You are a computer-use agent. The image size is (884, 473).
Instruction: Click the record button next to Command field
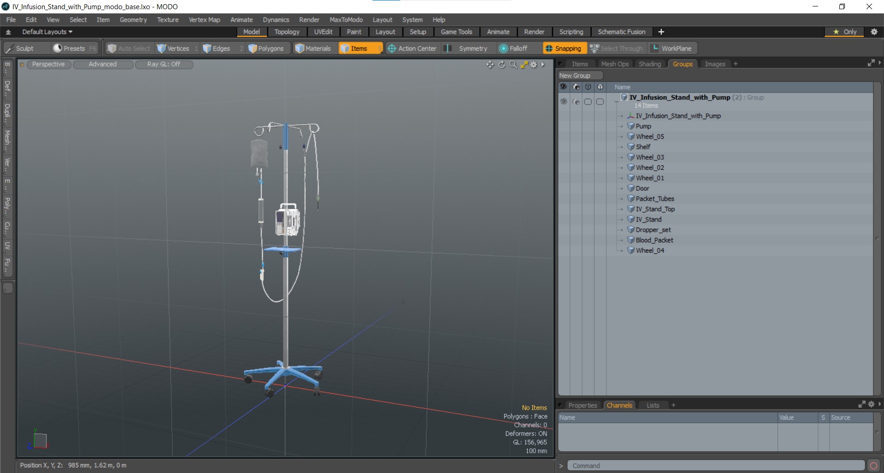(x=873, y=466)
